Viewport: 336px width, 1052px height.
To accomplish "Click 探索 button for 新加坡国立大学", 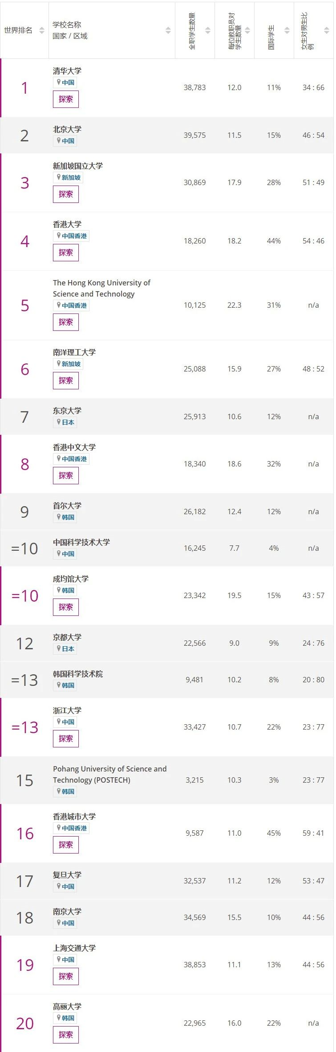I will (x=66, y=194).
